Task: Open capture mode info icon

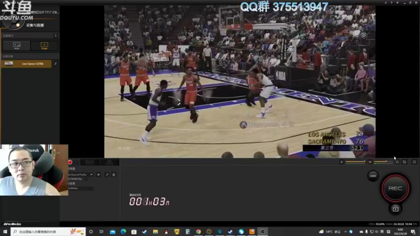Action: [x=56, y=36]
